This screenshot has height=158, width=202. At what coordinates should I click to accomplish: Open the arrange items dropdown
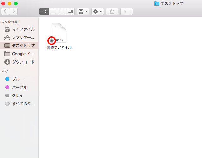[x=83, y=11]
